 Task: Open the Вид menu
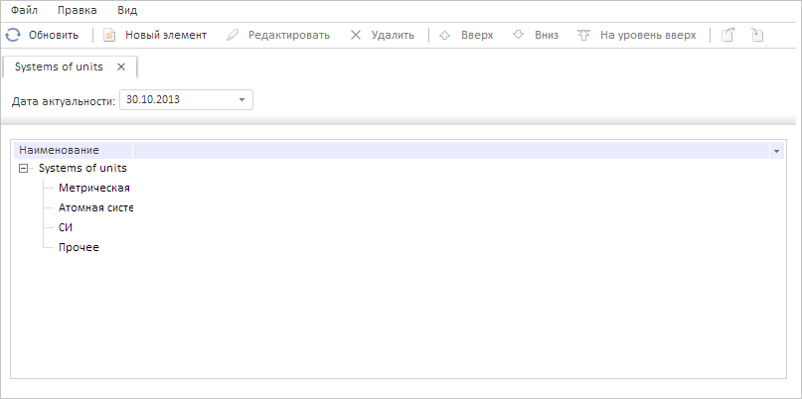click(127, 10)
